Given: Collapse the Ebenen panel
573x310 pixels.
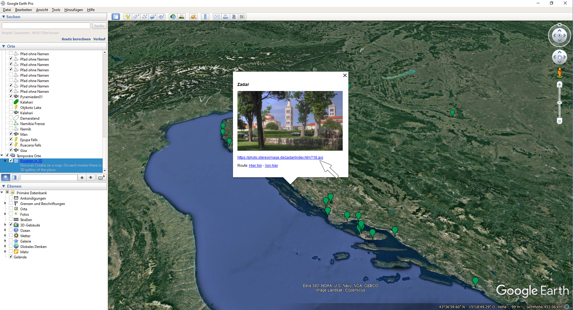Looking at the screenshot, I should pyautogui.click(x=4, y=186).
